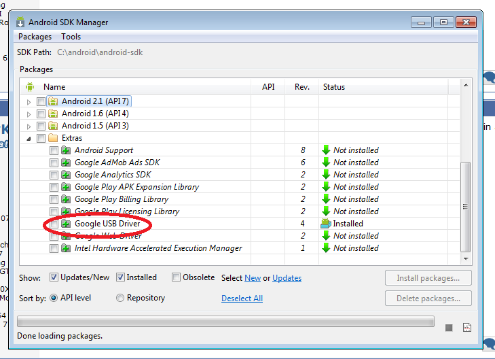Click the Android 2.1 (API 7) folder icon

point(53,101)
